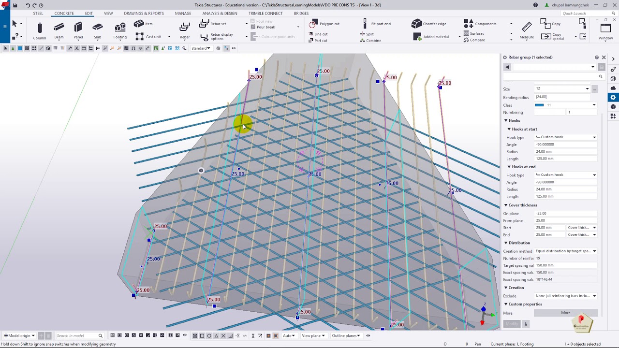
Task: Click the blue Class color swatch
Action: (x=539, y=105)
